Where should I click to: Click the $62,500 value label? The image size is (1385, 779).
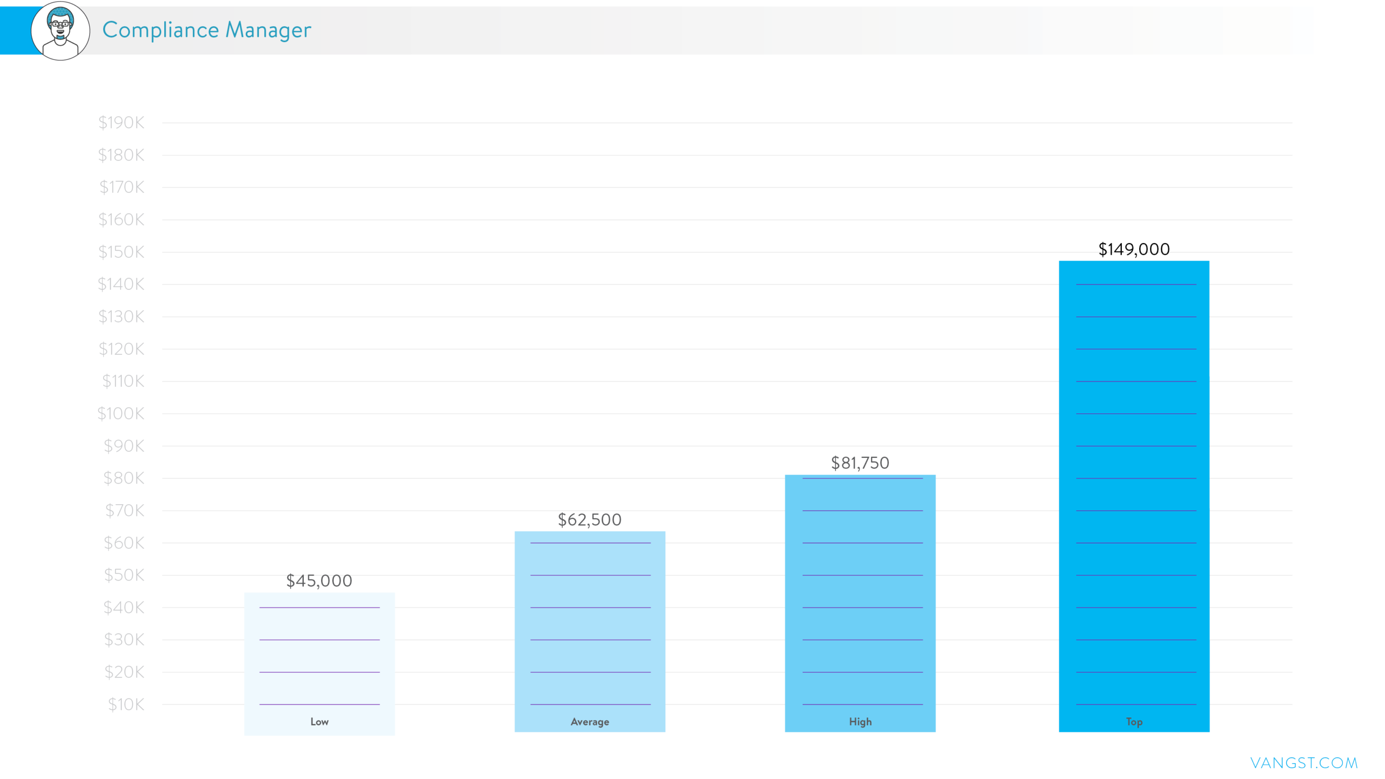(590, 520)
